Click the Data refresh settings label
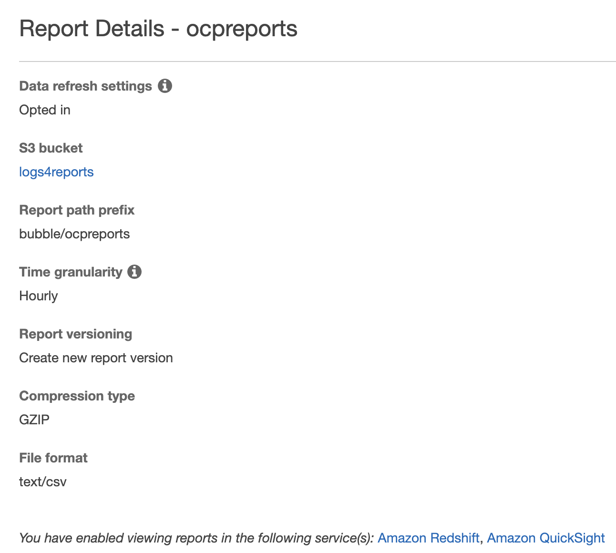This screenshot has width=616, height=553. [x=85, y=86]
